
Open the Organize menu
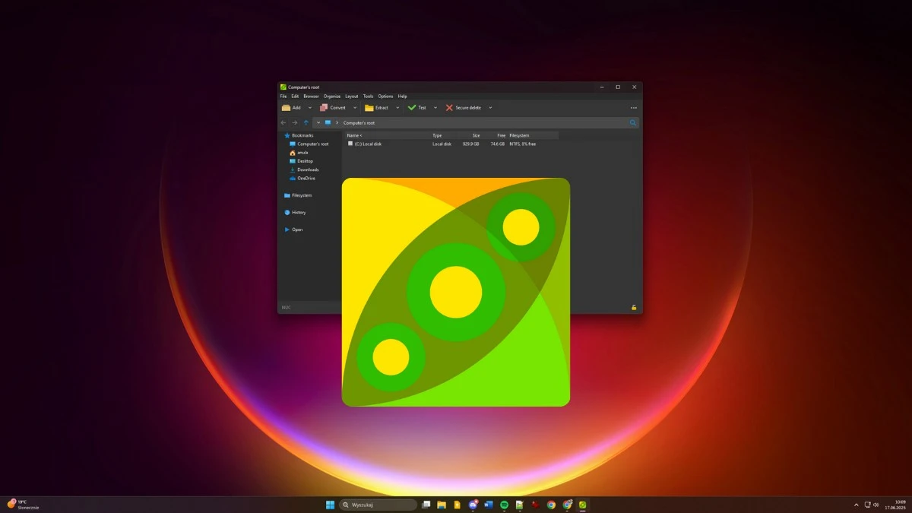332,97
